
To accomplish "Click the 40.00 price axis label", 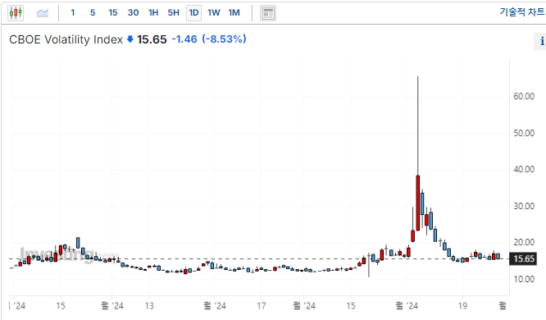I will coord(524,169).
